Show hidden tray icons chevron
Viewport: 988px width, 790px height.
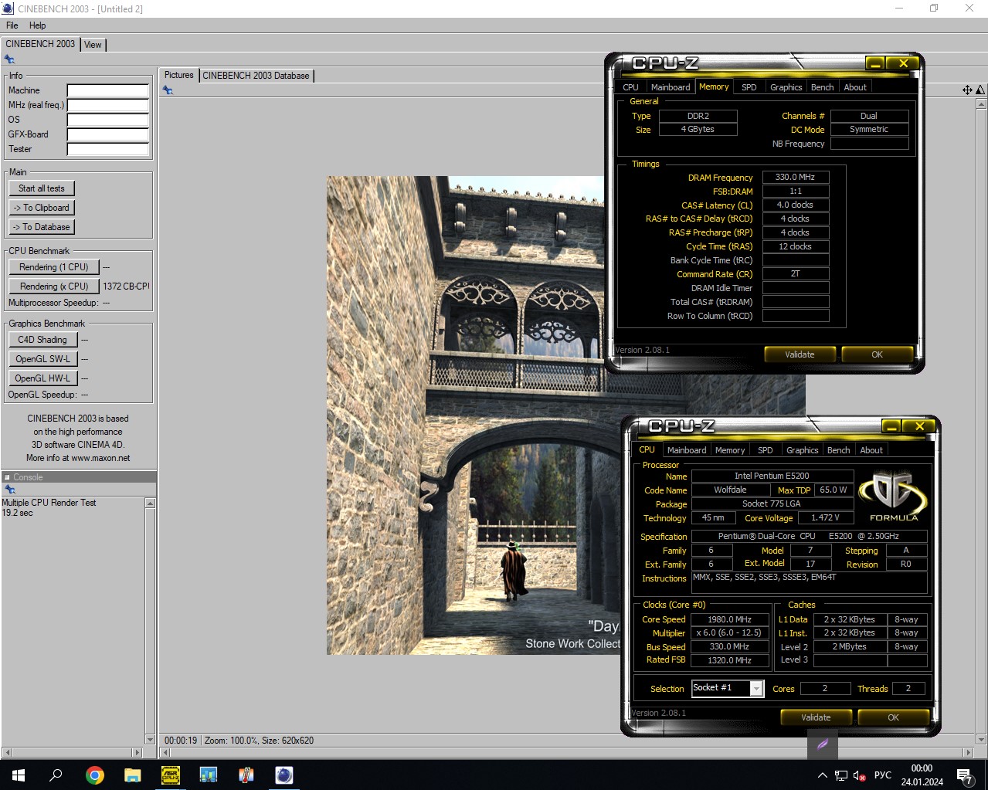822,775
